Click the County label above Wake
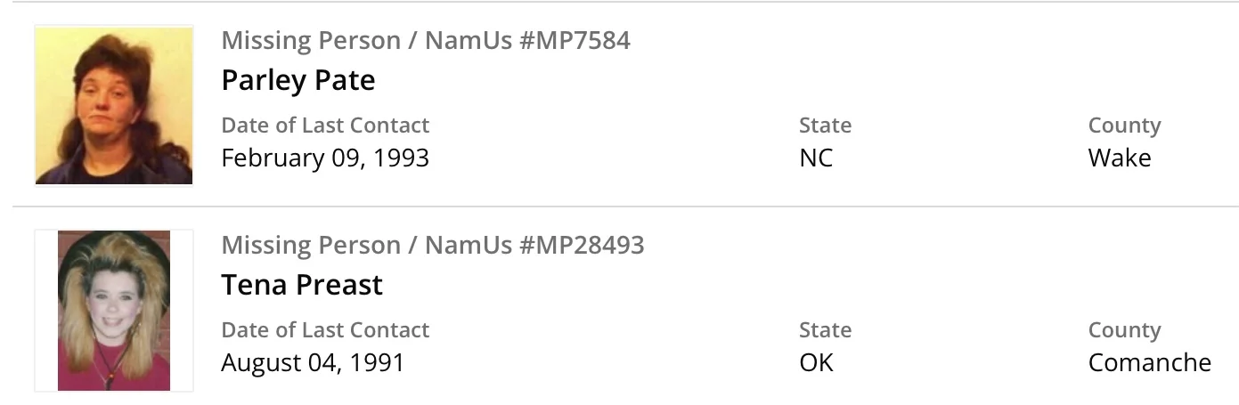Viewport: 1239px width, 405px height. (x=1124, y=126)
